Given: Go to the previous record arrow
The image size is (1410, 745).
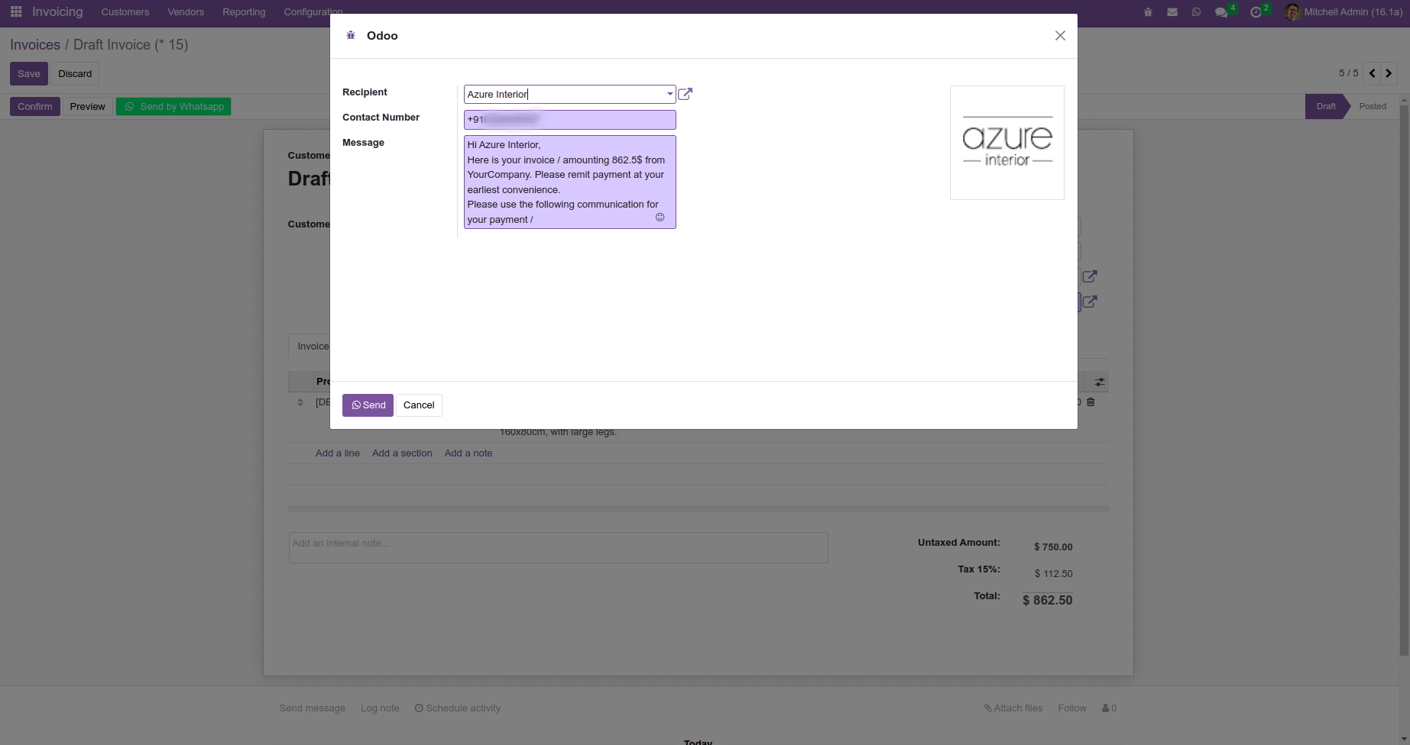Looking at the screenshot, I should click(x=1373, y=73).
